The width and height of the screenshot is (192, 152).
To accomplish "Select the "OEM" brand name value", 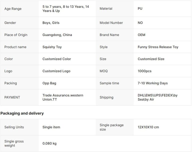I will [141, 35].
